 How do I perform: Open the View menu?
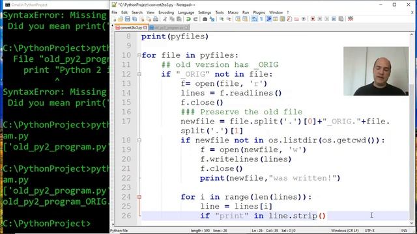(151, 12)
